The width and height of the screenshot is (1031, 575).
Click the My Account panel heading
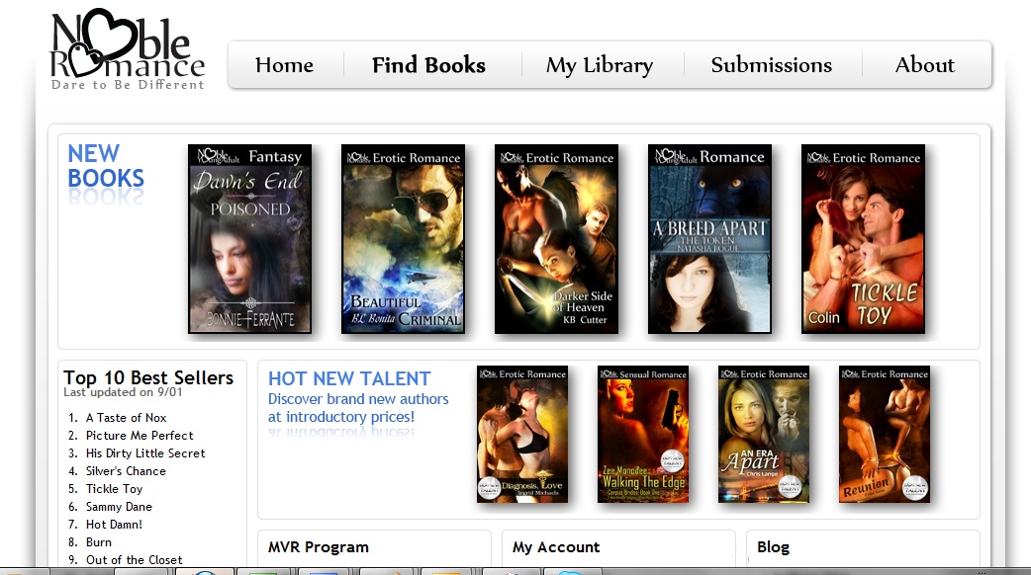coord(556,547)
